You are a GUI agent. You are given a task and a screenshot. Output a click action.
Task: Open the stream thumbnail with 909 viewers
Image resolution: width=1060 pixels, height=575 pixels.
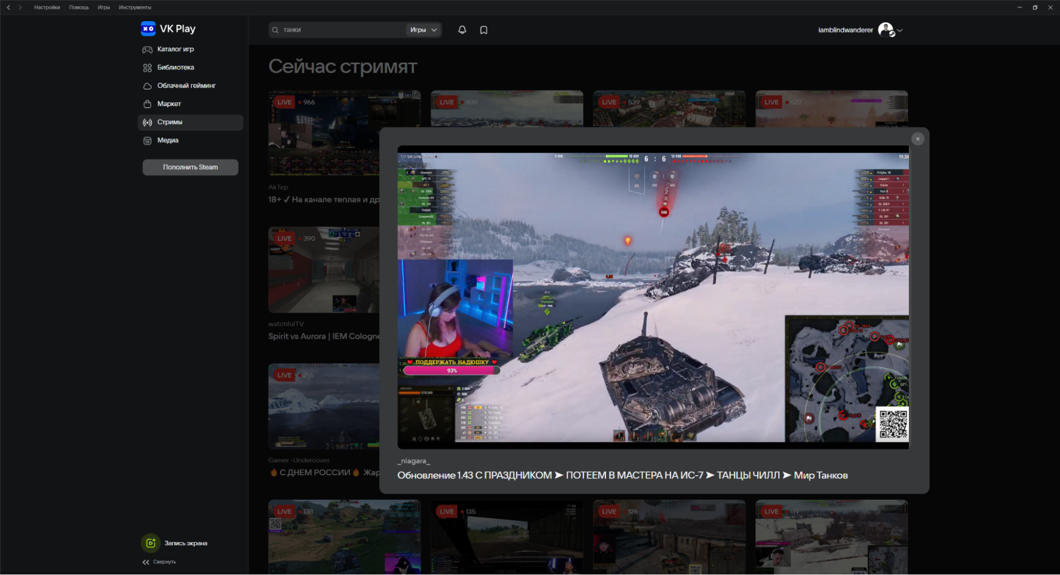pyautogui.click(x=507, y=109)
